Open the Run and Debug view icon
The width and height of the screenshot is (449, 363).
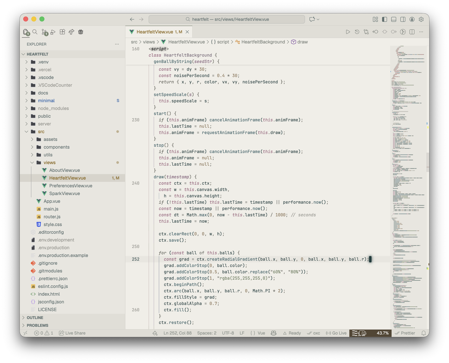click(x=53, y=32)
